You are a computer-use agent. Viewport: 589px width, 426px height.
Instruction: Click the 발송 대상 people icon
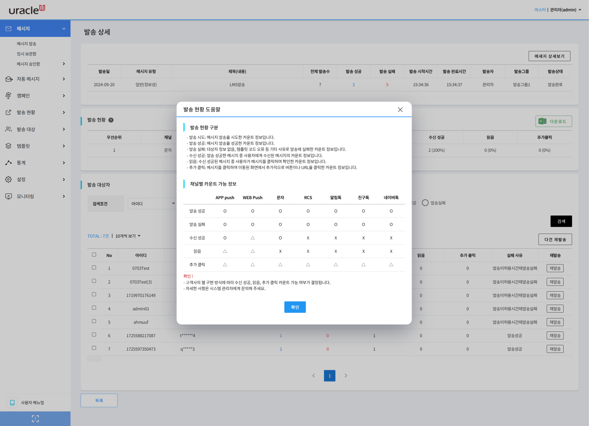click(8, 129)
